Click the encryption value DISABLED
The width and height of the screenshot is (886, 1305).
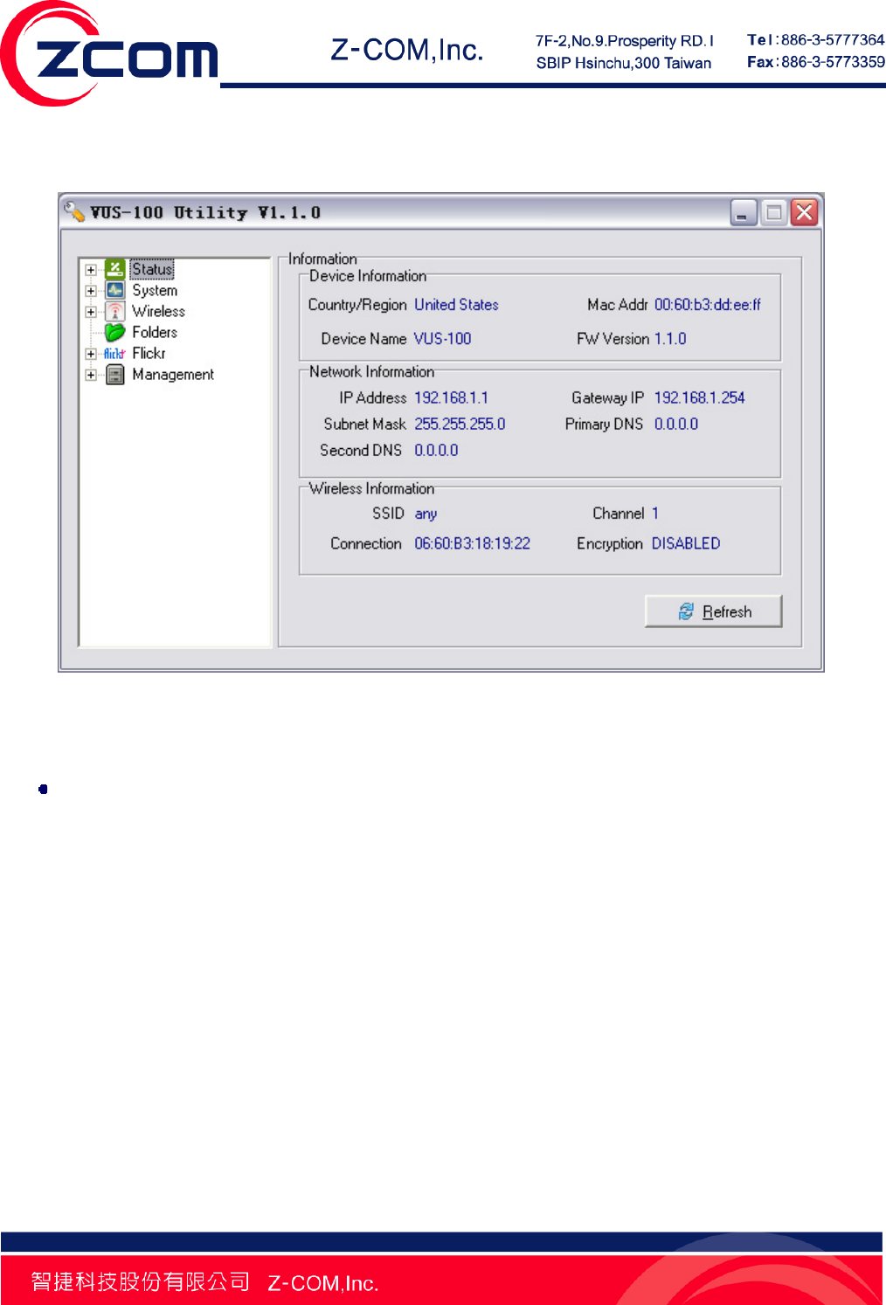[x=686, y=544]
